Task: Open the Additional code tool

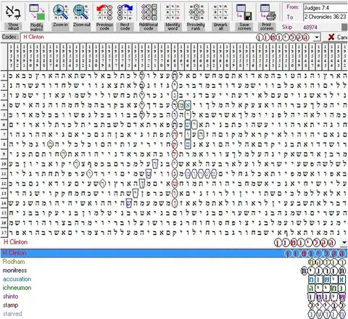Action: pyautogui.click(x=149, y=12)
